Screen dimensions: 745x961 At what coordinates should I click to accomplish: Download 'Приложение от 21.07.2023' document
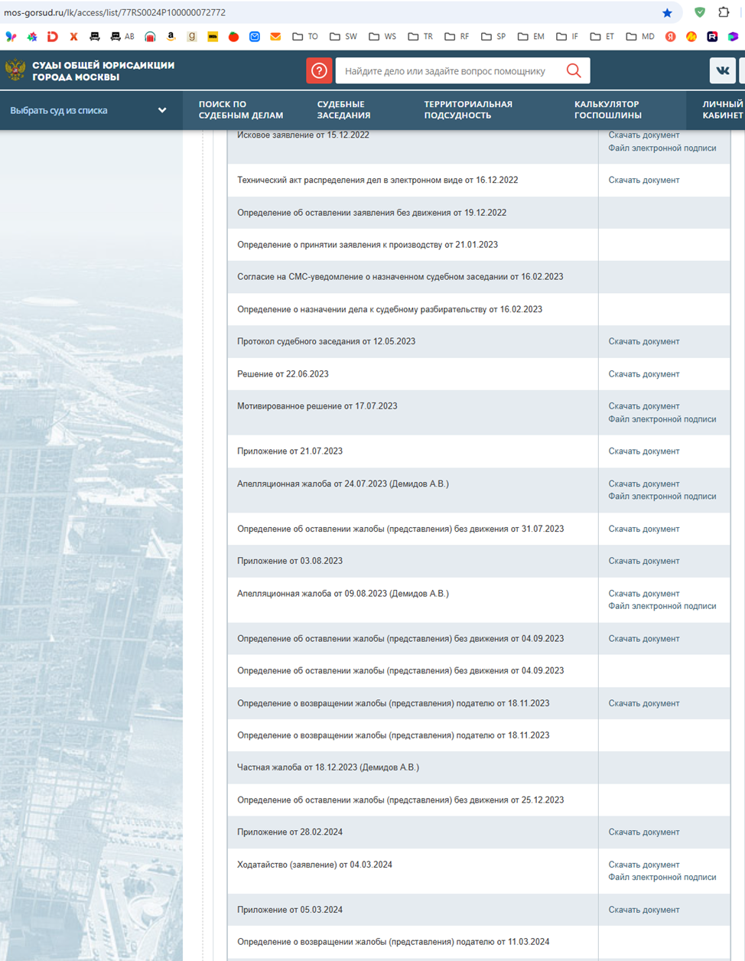coord(644,451)
